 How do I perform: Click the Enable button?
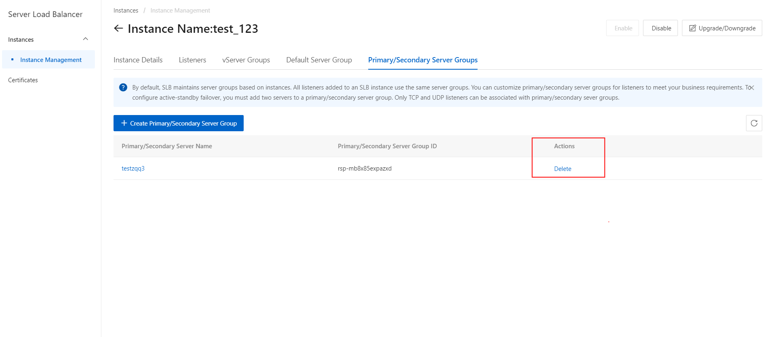[x=622, y=28]
